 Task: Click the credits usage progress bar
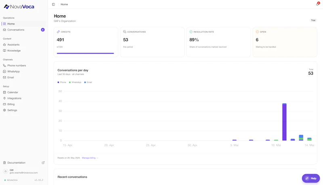click(85, 53)
